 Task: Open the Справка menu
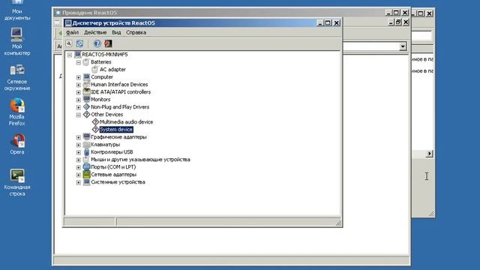tap(136, 32)
